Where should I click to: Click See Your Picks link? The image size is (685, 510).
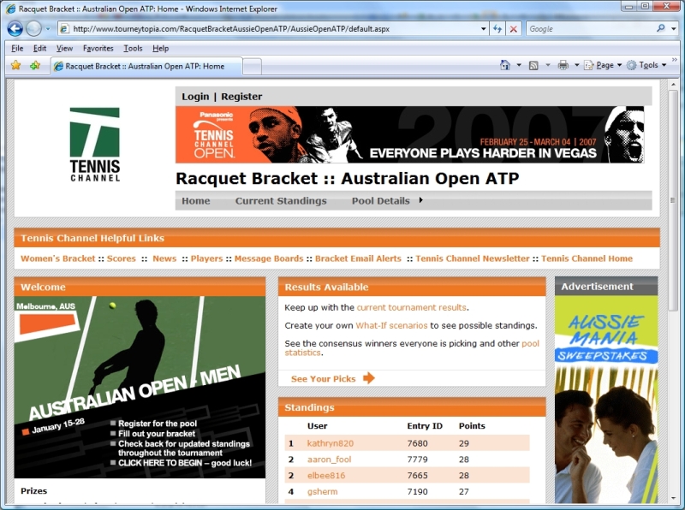324,378
